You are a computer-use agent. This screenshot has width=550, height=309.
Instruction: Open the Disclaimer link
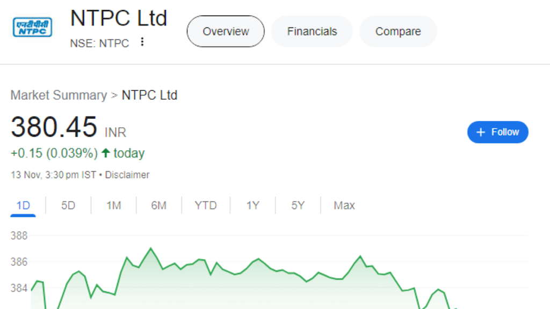[127, 175]
